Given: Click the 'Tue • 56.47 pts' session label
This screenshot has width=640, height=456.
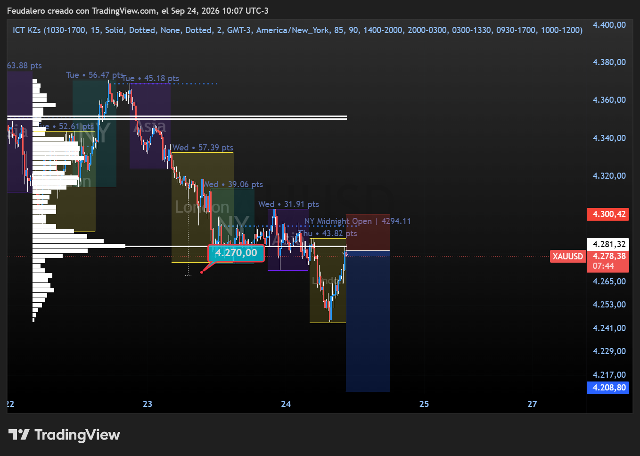Looking at the screenshot, I should click(95, 75).
